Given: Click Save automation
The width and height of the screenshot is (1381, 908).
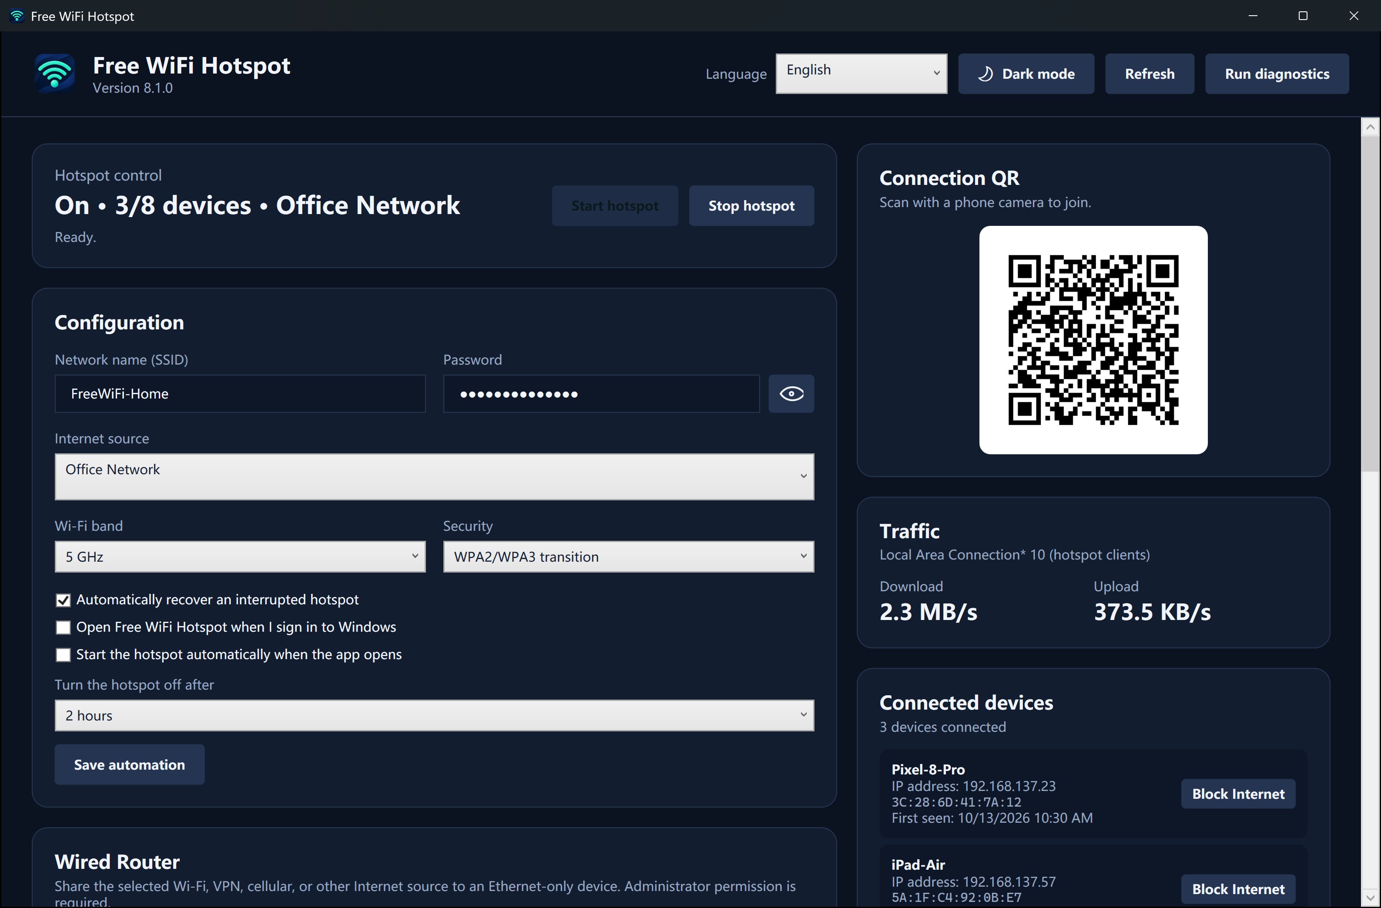Looking at the screenshot, I should [x=129, y=765].
